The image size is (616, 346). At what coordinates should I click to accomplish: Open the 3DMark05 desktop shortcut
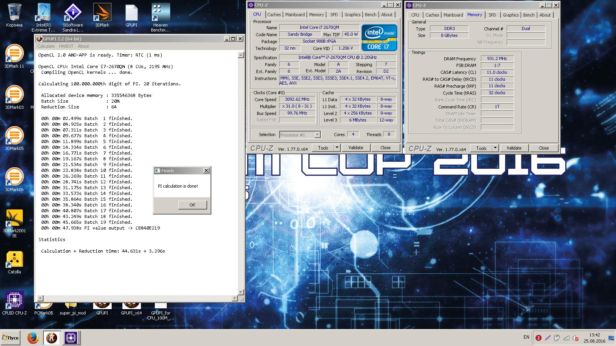(x=14, y=138)
